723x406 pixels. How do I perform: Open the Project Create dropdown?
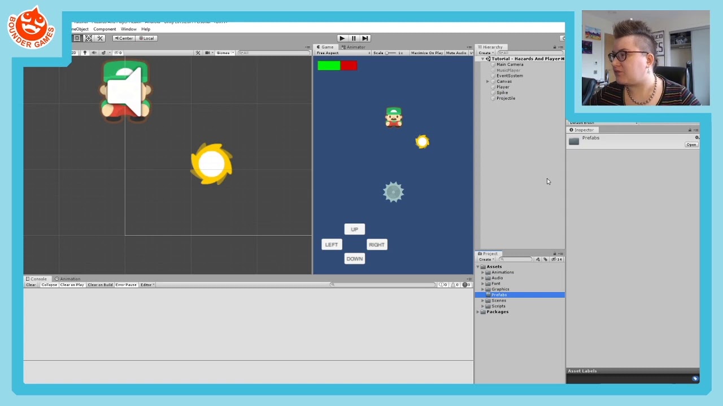point(486,259)
